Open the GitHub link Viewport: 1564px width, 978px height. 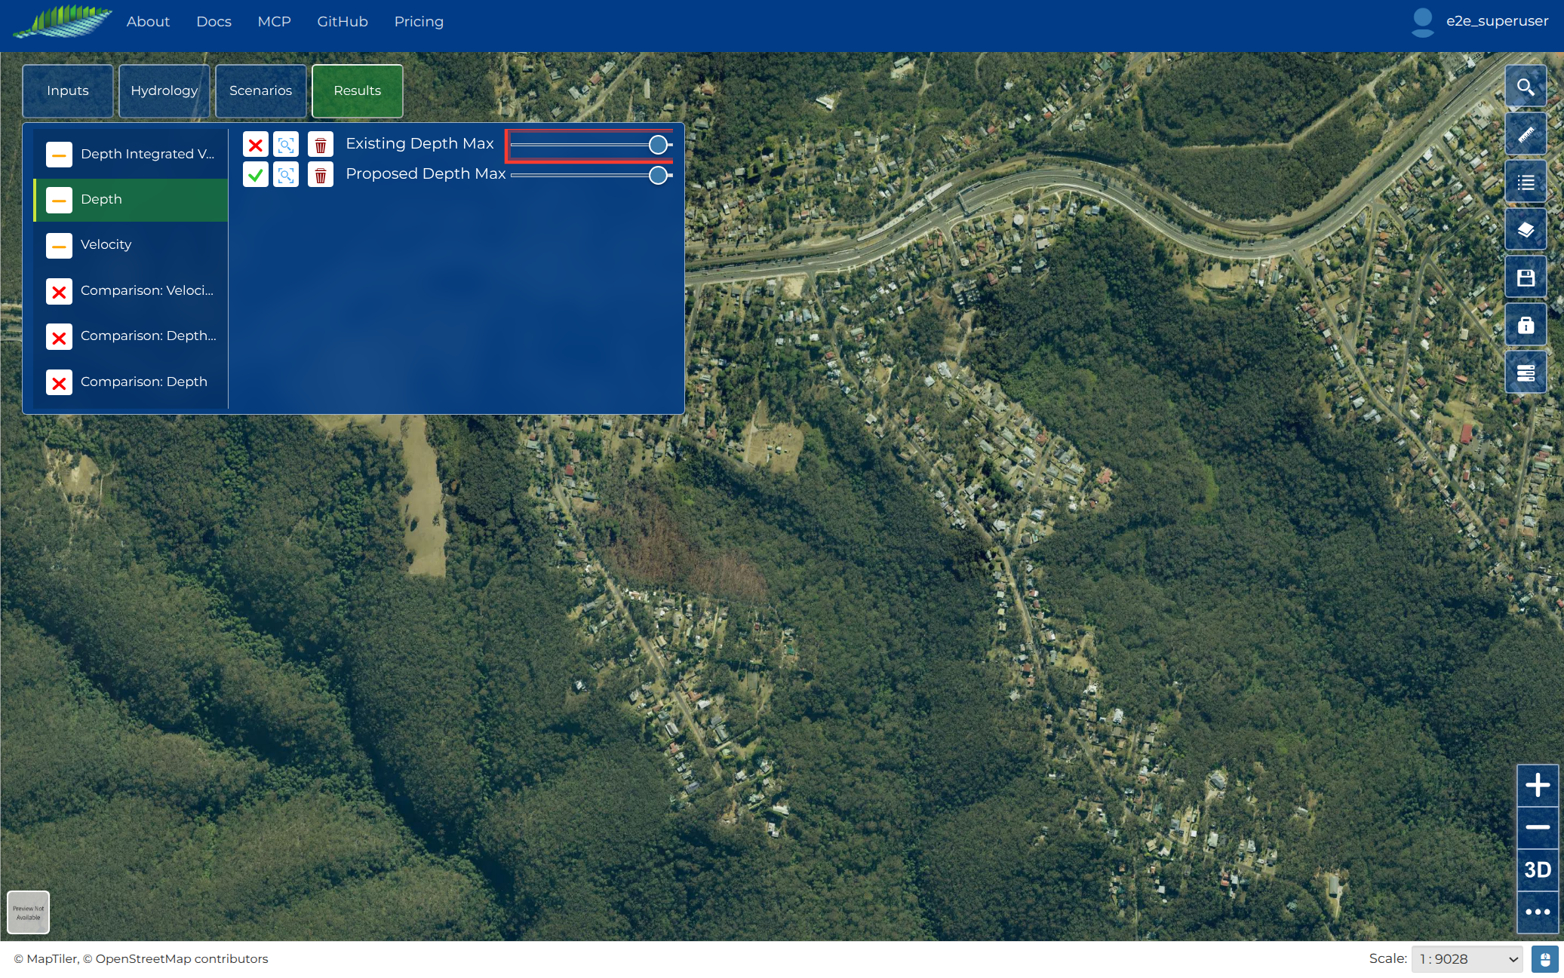tap(343, 22)
